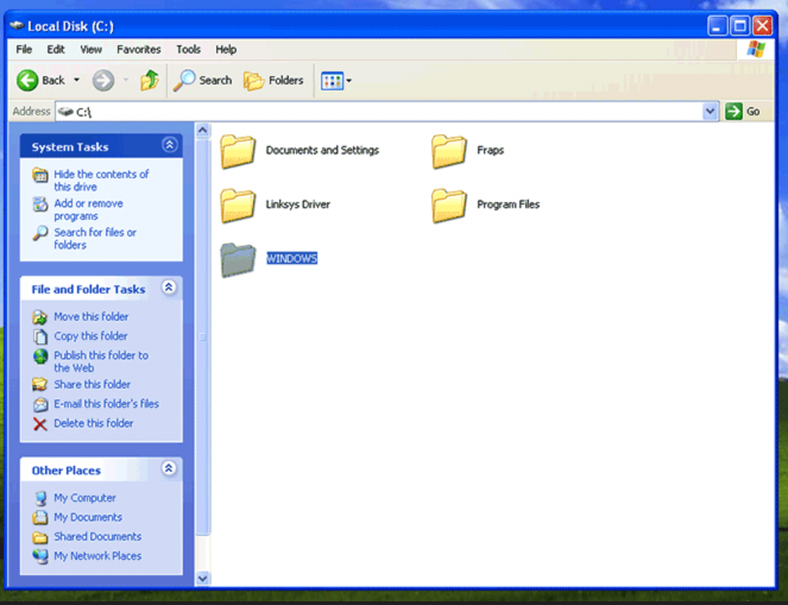
Task: Open My Network Places link
Action: (98, 555)
